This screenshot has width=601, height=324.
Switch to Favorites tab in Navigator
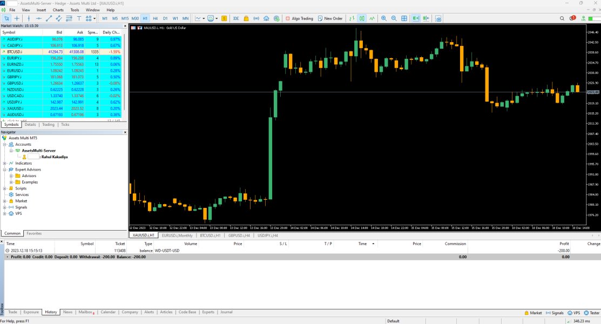pos(34,233)
